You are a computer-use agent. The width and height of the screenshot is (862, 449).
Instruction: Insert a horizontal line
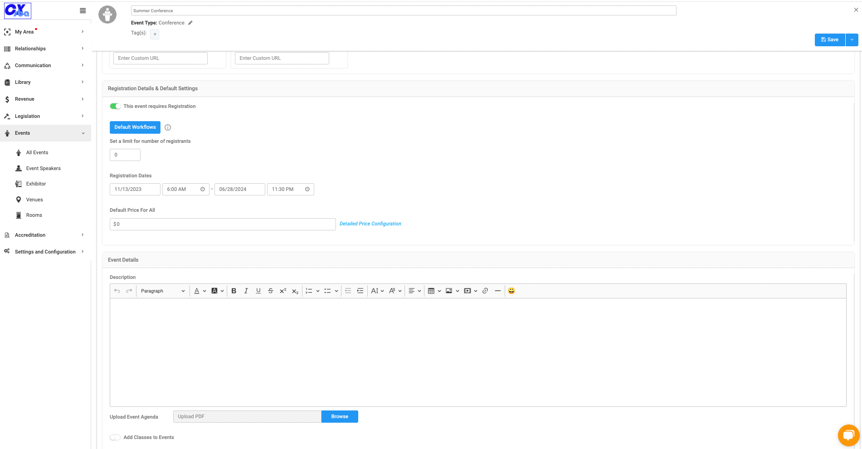(497, 291)
